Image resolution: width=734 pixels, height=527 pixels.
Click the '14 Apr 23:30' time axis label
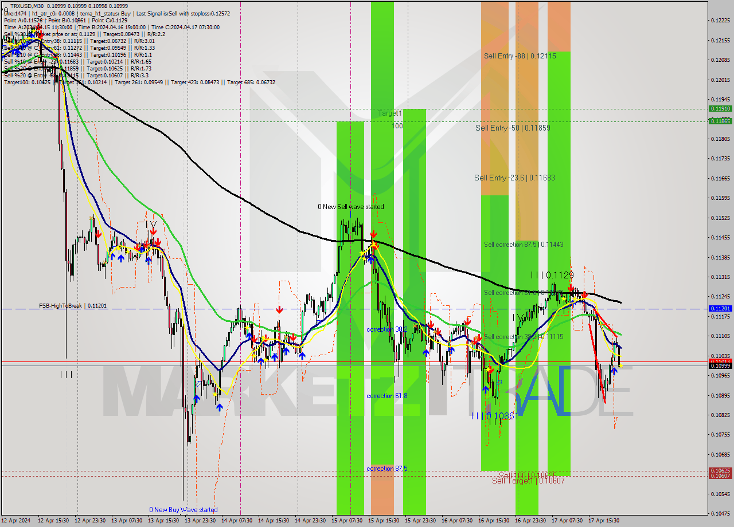tap(310, 521)
